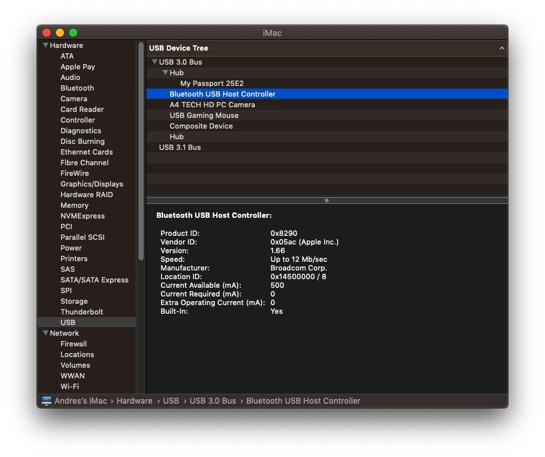
Task: Select Disc Burning in the sidebar
Action: point(83,141)
